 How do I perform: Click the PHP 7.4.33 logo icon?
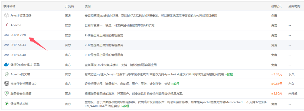pyautogui.click(x=7, y=45)
